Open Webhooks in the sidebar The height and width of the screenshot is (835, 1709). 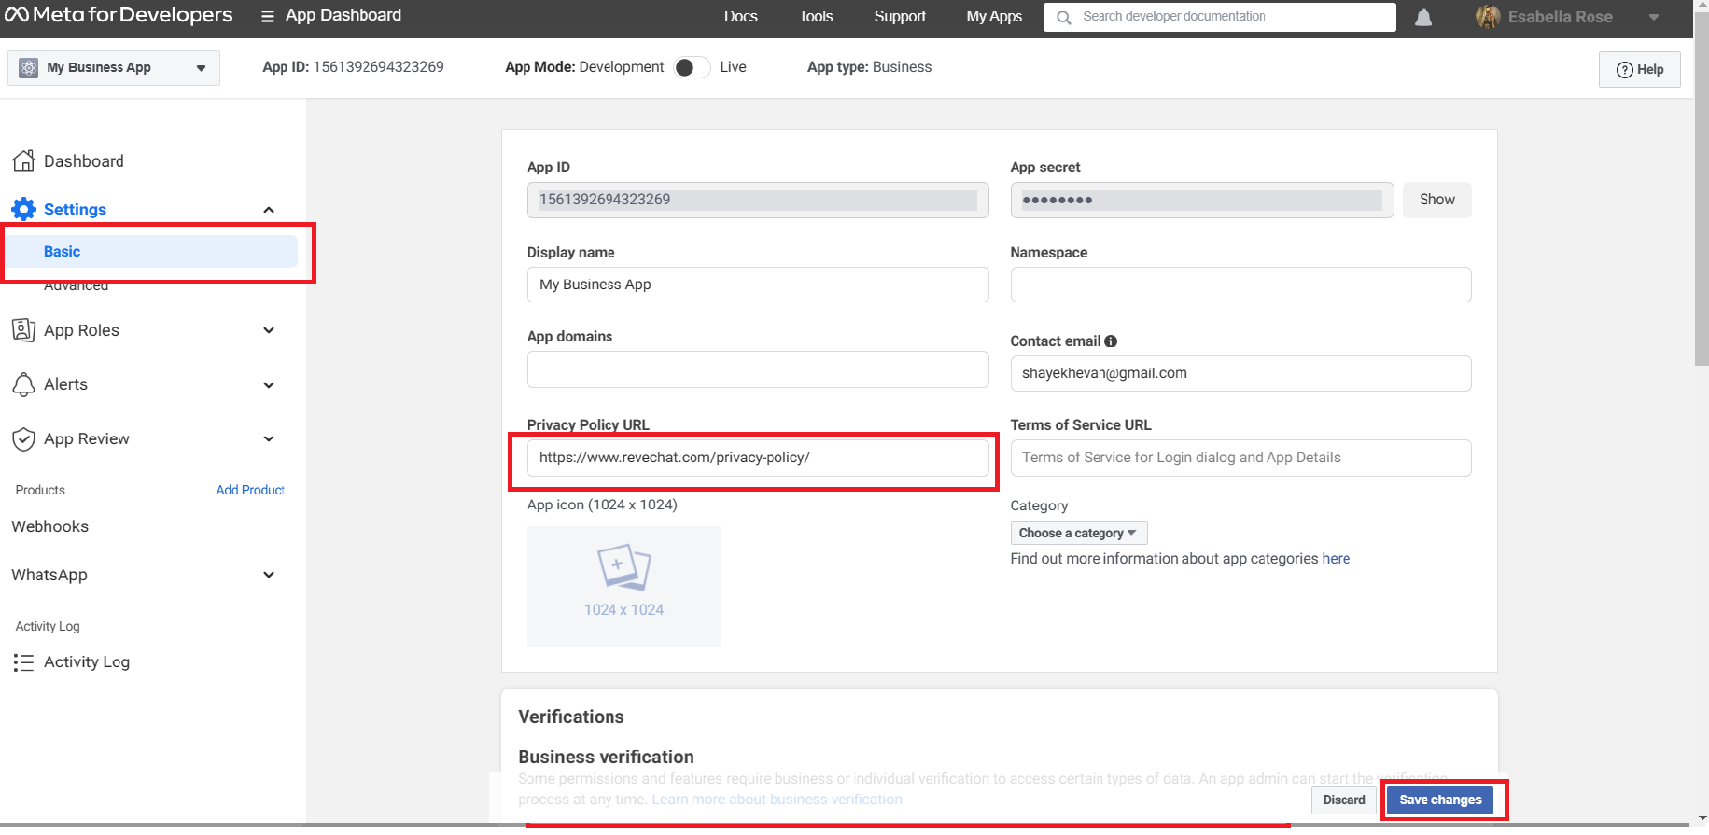coord(50,526)
